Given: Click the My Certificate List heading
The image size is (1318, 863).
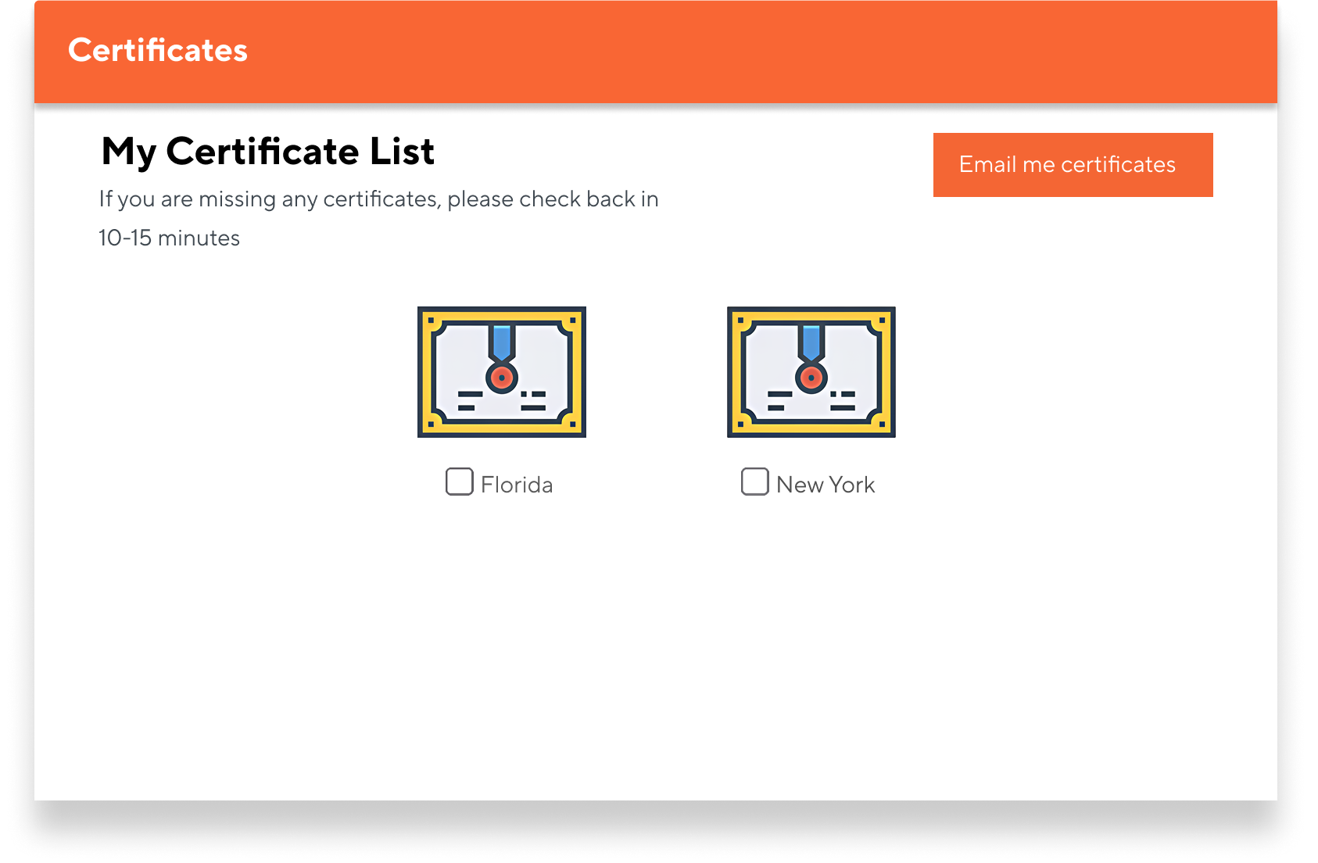Looking at the screenshot, I should [x=267, y=151].
